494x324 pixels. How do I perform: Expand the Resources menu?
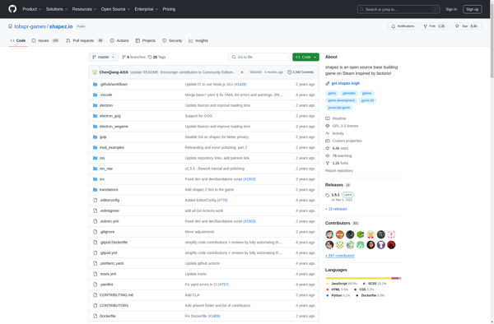coord(84,9)
